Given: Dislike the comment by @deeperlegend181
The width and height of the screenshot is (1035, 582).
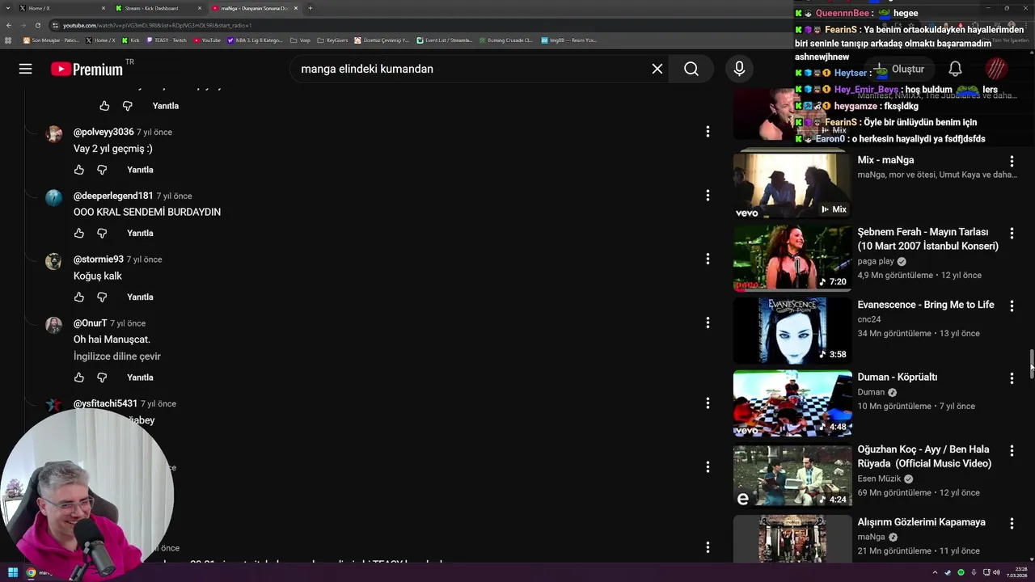Looking at the screenshot, I should (x=102, y=233).
